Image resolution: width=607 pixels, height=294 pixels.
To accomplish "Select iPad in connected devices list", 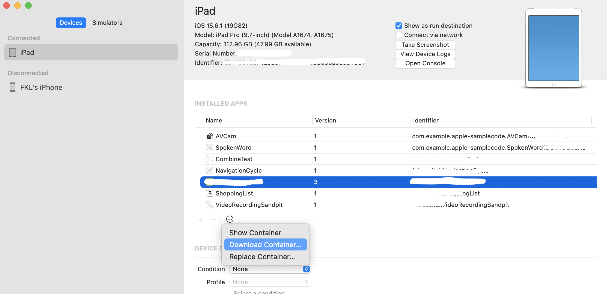I will pos(91,52).
